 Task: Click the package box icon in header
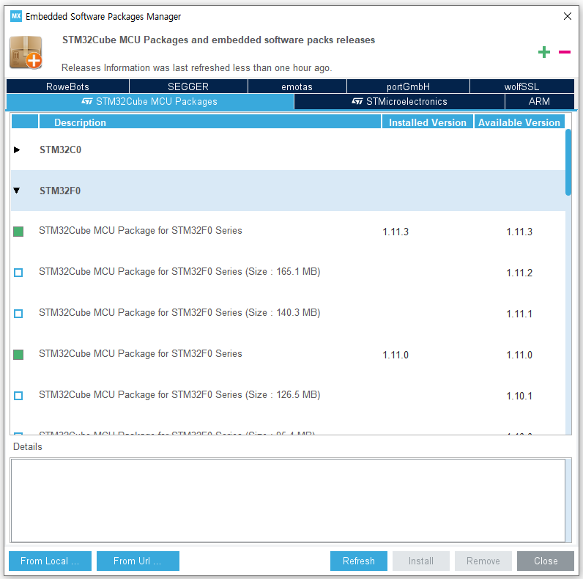pyautogui.click(x=26, y=53)
